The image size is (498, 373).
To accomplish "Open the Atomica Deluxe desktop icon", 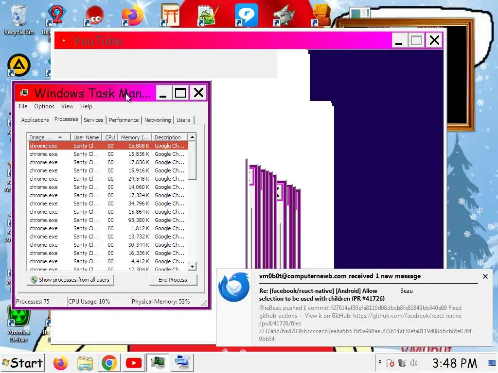I will tap(19, 324).
